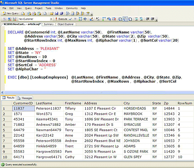Click the Parse checkmark icon
Viewport: 194px width, 168px height.
pos(71,19)
